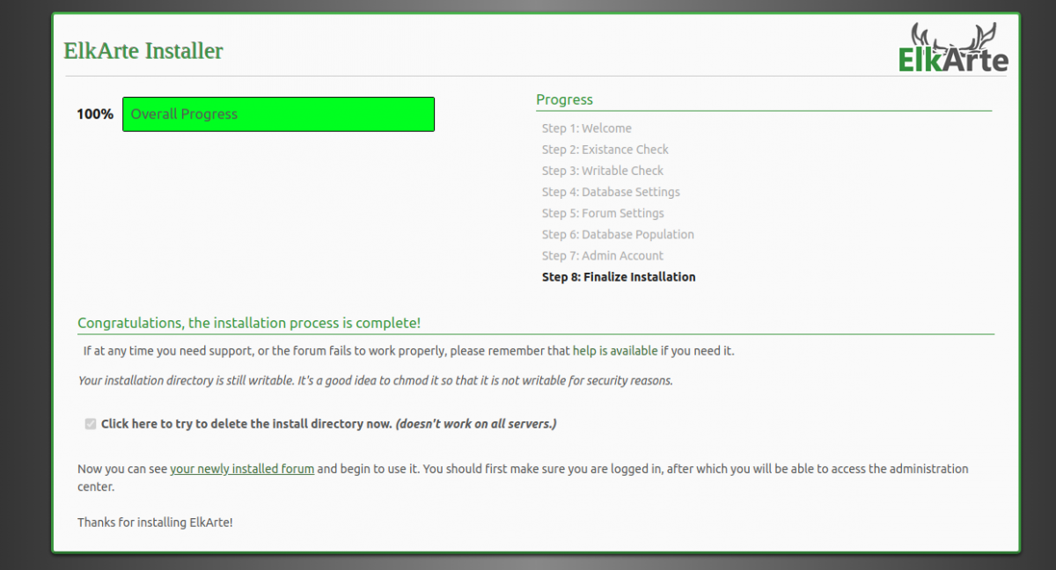This screenshot has width=1056, height=570.
Task: Select 'Step 3: Writable Check' step
Action: (x=603, y=171)
